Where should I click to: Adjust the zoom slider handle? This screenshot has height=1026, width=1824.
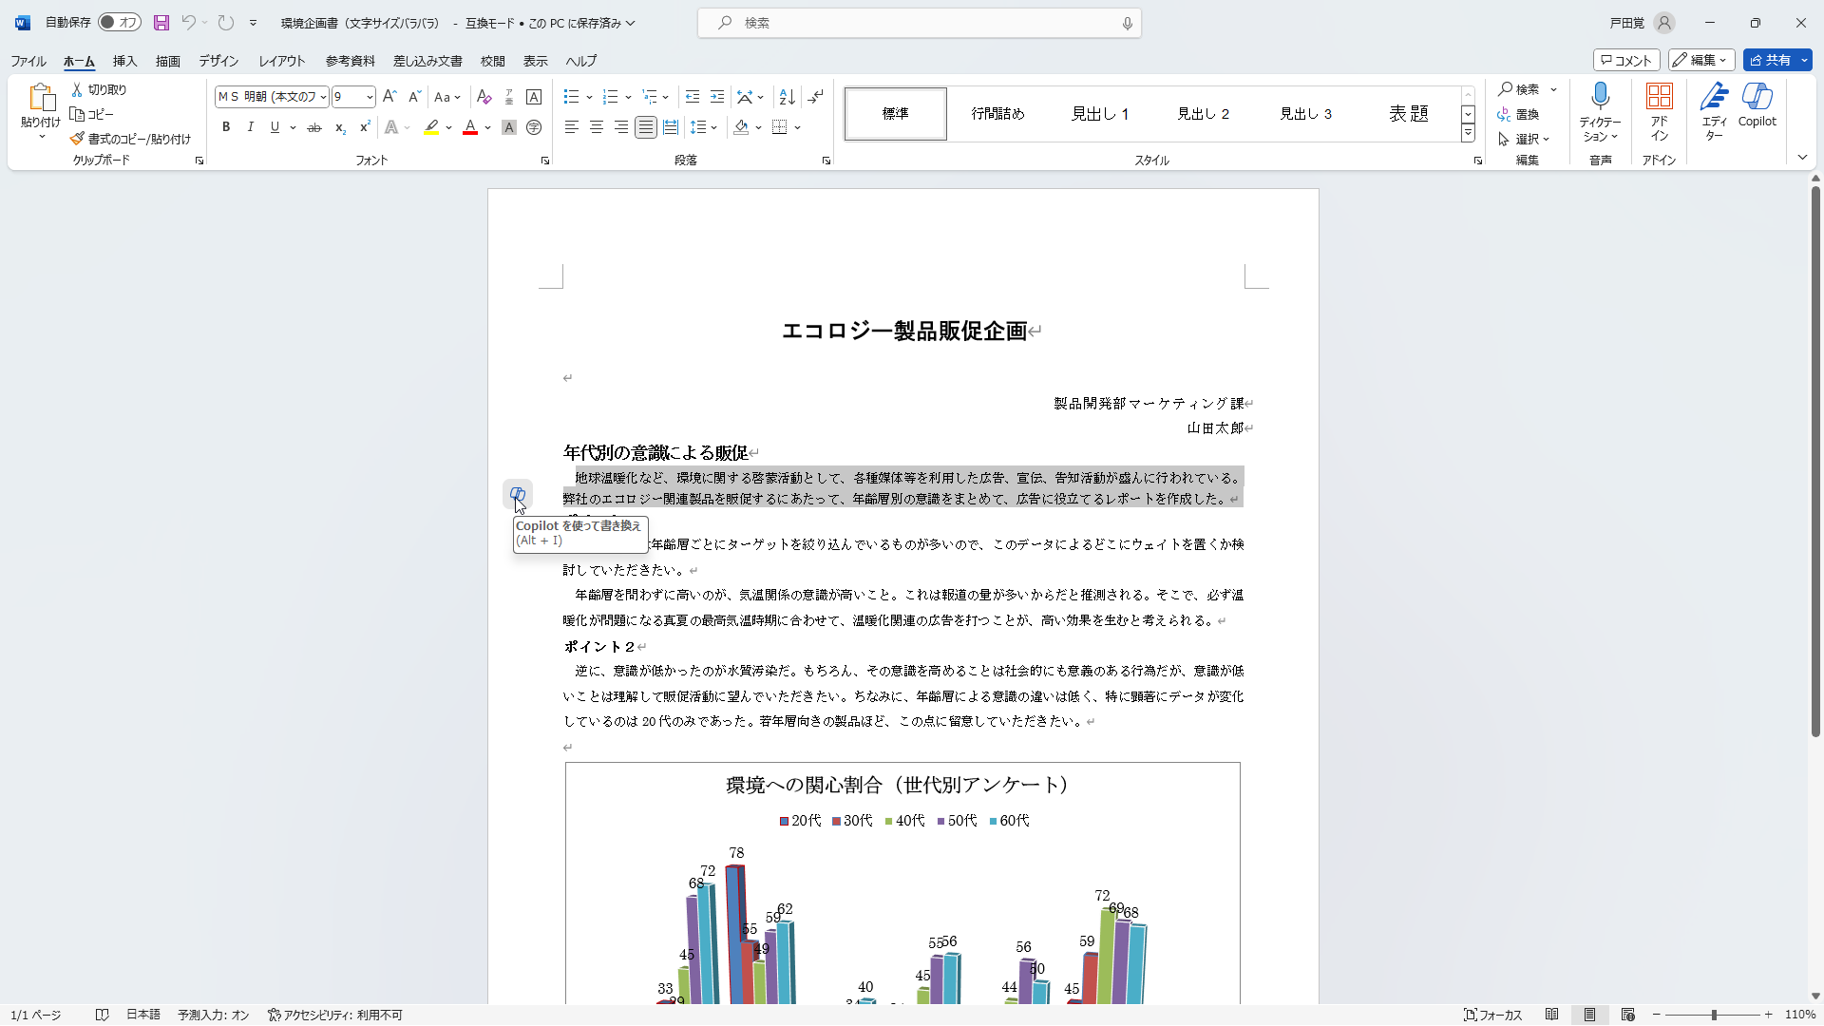(1714, 1015)
